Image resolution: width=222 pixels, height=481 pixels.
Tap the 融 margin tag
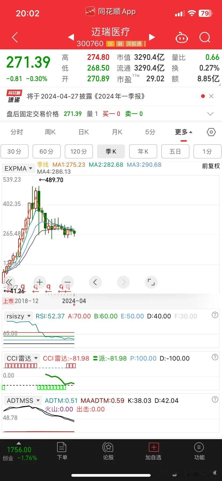pyautogui.click(x=120, y=44)
